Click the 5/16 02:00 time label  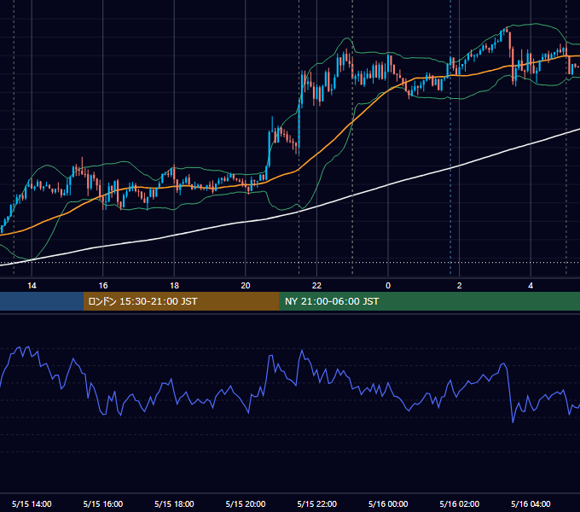(x=460, y=503)
